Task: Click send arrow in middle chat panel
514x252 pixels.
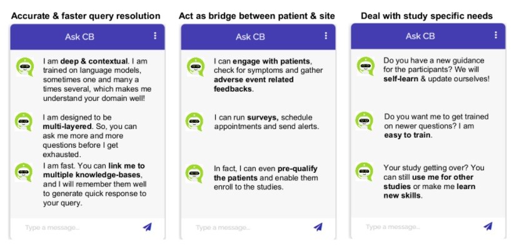Action: [x=318, y=227]
